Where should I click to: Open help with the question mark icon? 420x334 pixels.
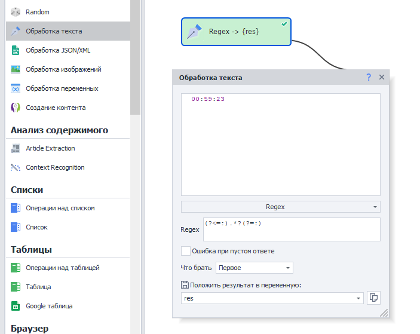369,78
